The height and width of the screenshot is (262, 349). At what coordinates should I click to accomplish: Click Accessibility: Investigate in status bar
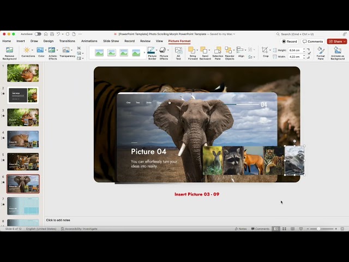(x=79, y=229)
